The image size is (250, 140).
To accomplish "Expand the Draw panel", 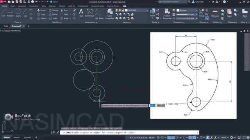I will [x=18, y=22].
